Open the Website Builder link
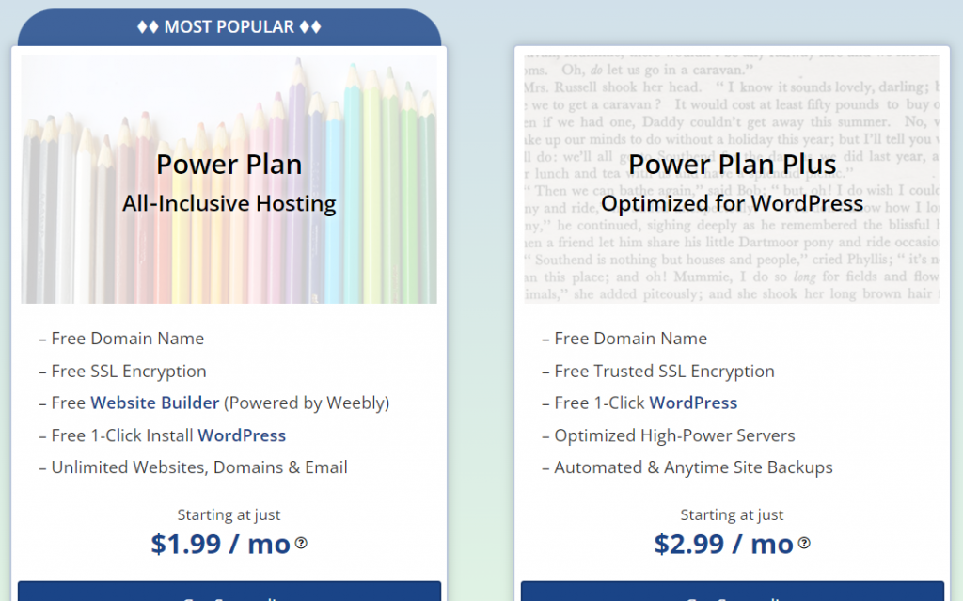The height and width of the screenshot is (601, 963). [x=155, y=403]
